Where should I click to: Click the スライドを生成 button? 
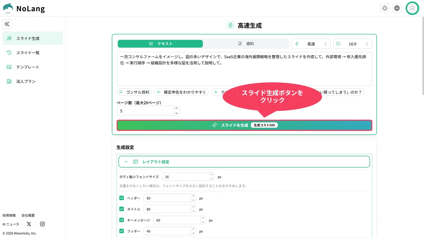[244, 125]
